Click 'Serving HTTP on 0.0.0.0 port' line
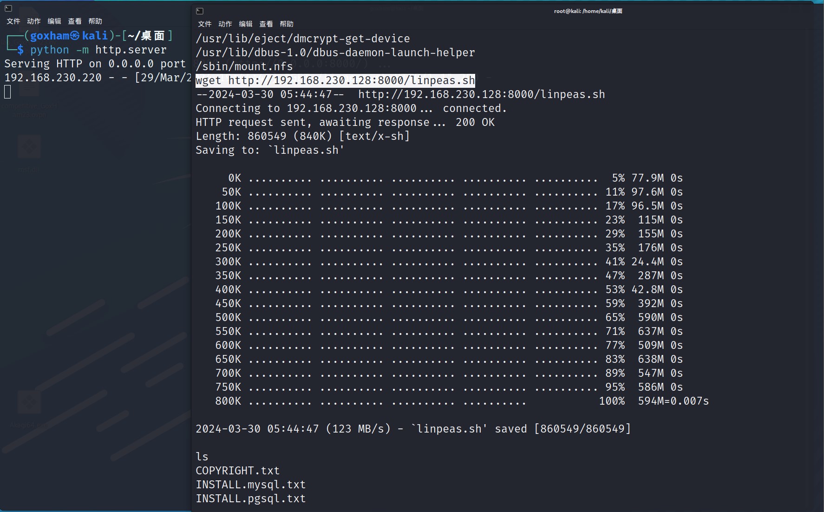This screenshot has width=824, height=512. point(95,64)
